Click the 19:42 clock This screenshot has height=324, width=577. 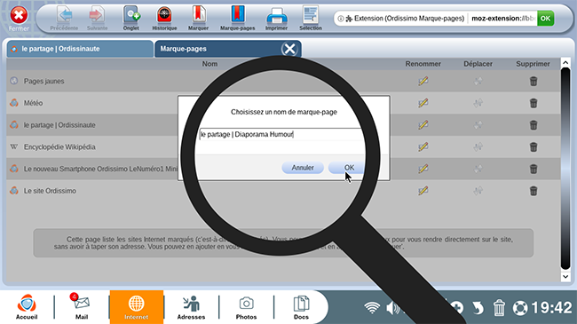[x=551, y=308]
